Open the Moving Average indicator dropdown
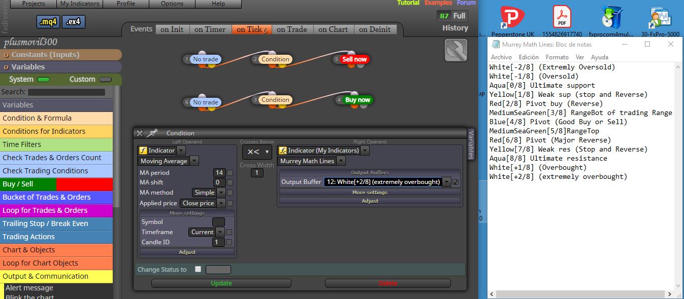This screenshot has width=684, height=299. tap(194, 161)
